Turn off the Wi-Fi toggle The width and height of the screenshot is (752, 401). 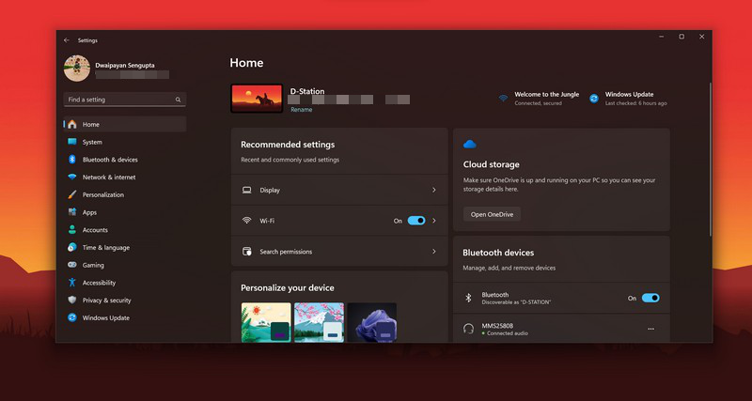[416, 221]
